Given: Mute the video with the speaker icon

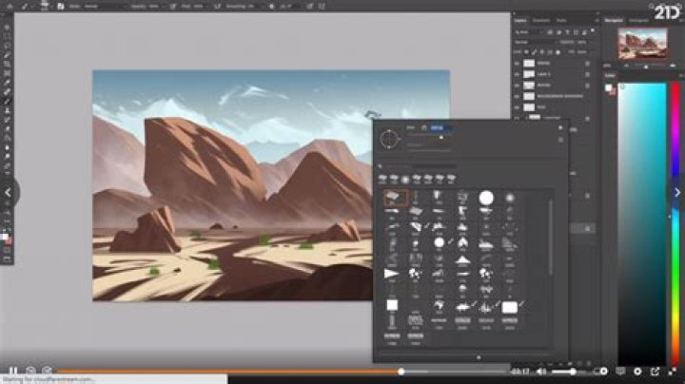Looking at the screenshot, I should [540, 372].
